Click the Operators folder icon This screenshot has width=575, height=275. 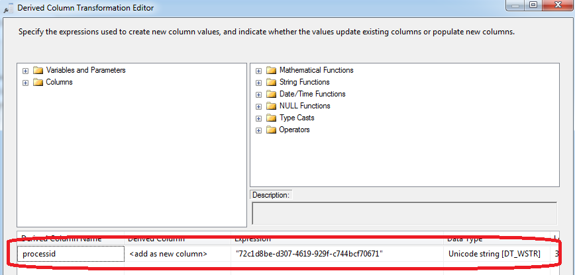271,130
